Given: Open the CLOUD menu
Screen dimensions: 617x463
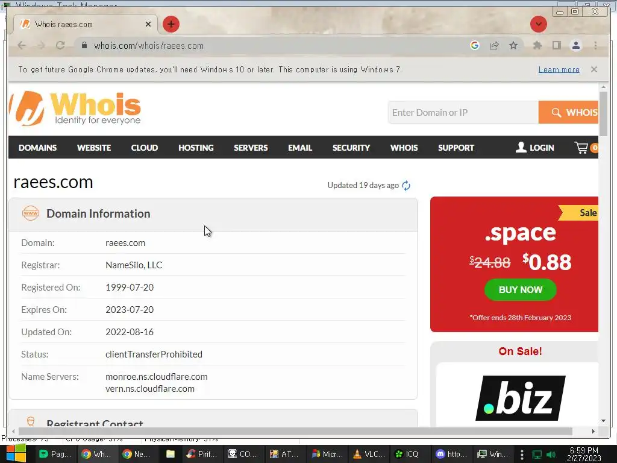Looking at the screenshot, I should [145, 148].
